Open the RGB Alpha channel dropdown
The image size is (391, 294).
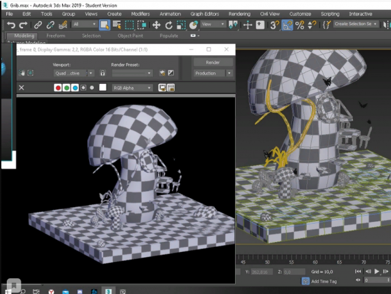click(132, 88)
